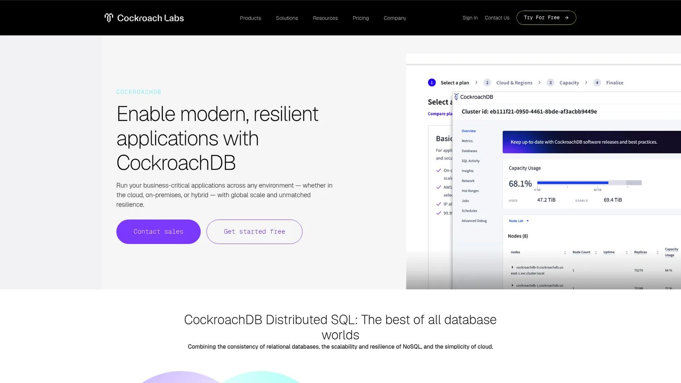Click the CockroachDB logo in the console header

474,97
